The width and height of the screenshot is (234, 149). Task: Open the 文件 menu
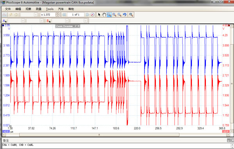8,9
